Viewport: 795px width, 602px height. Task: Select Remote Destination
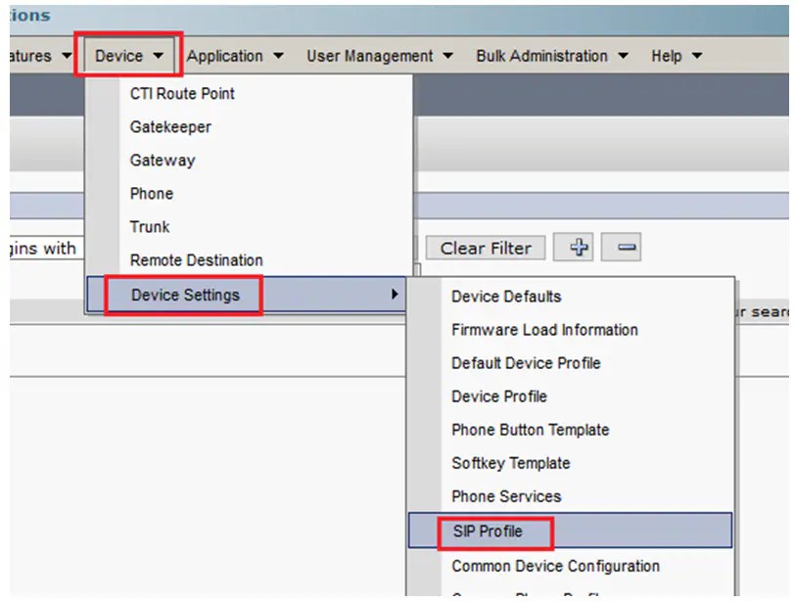coord(196,260)
